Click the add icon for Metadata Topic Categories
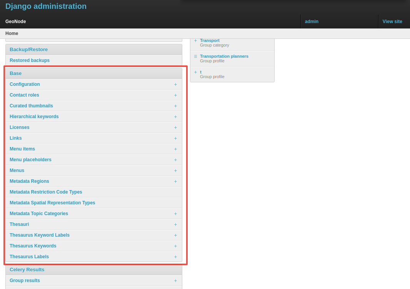The width and height of the screenshot is (410, 289). [175, 214]
